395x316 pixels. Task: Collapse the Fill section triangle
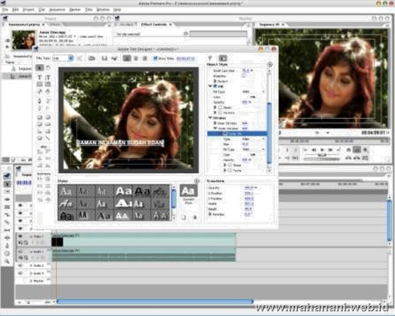(210, 86)
